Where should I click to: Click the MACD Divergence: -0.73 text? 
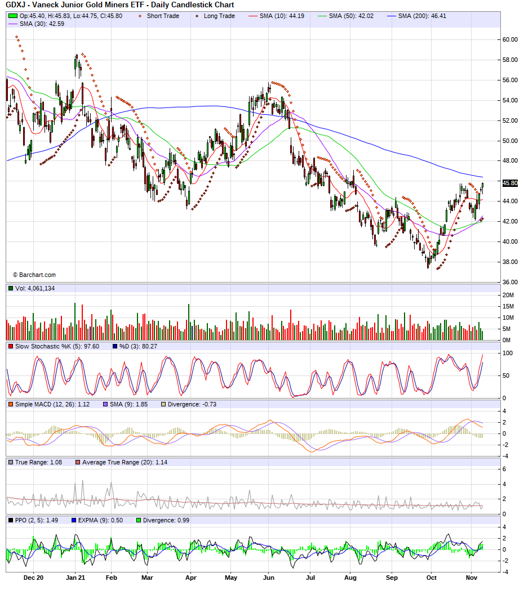(x=192, y=405)
